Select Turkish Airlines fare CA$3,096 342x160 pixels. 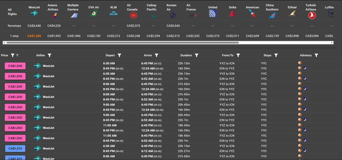click(312, 36)
